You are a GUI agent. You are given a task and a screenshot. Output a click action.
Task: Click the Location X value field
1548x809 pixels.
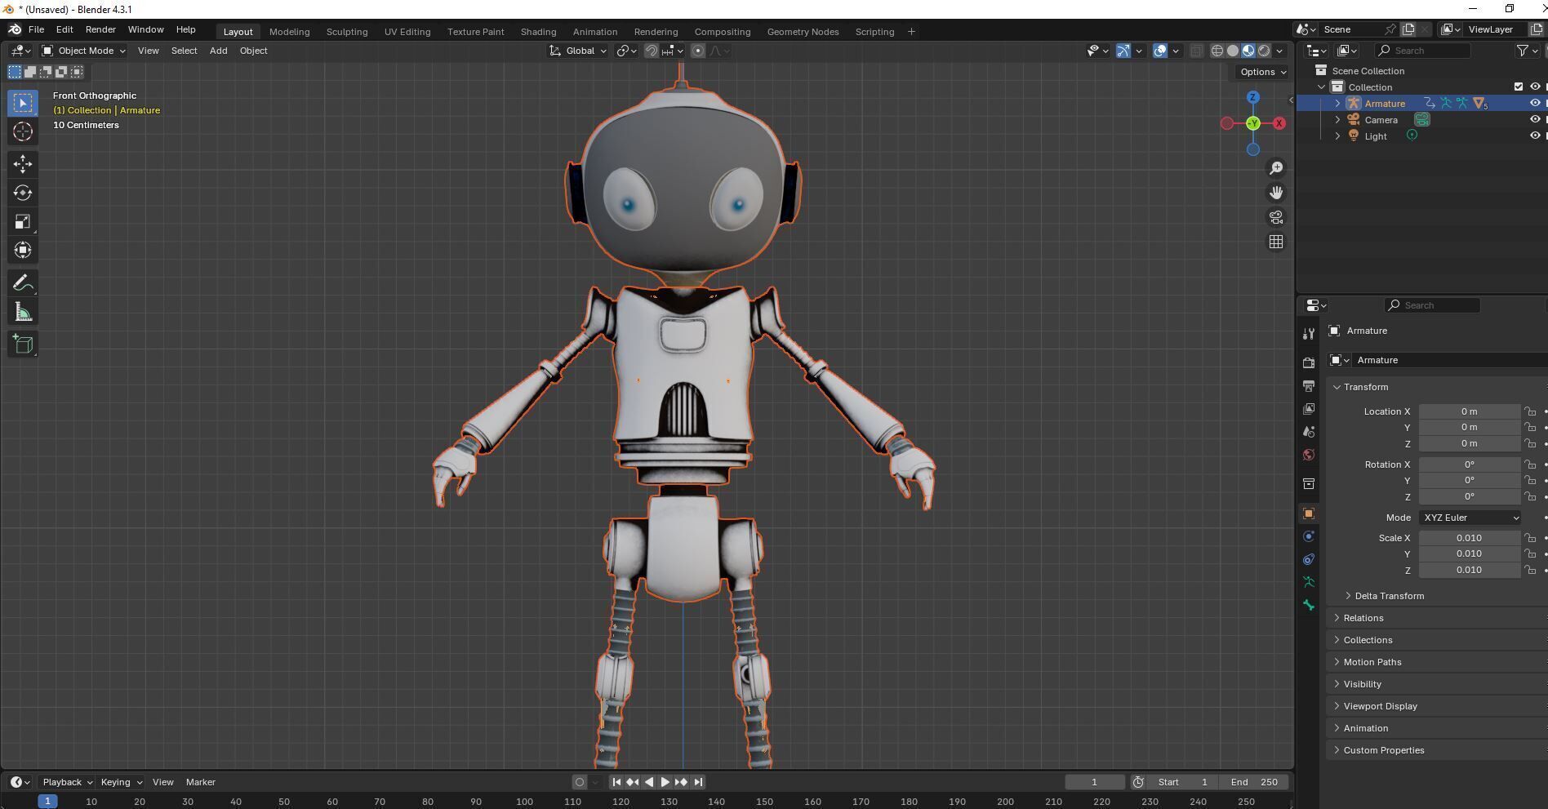click(1470, 411)
